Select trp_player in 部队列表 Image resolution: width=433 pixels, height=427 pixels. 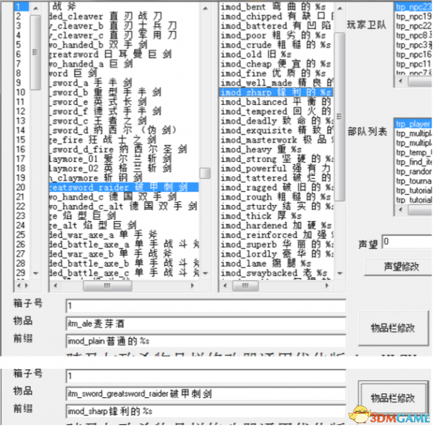pyautogui.click(x=413, y=124)
